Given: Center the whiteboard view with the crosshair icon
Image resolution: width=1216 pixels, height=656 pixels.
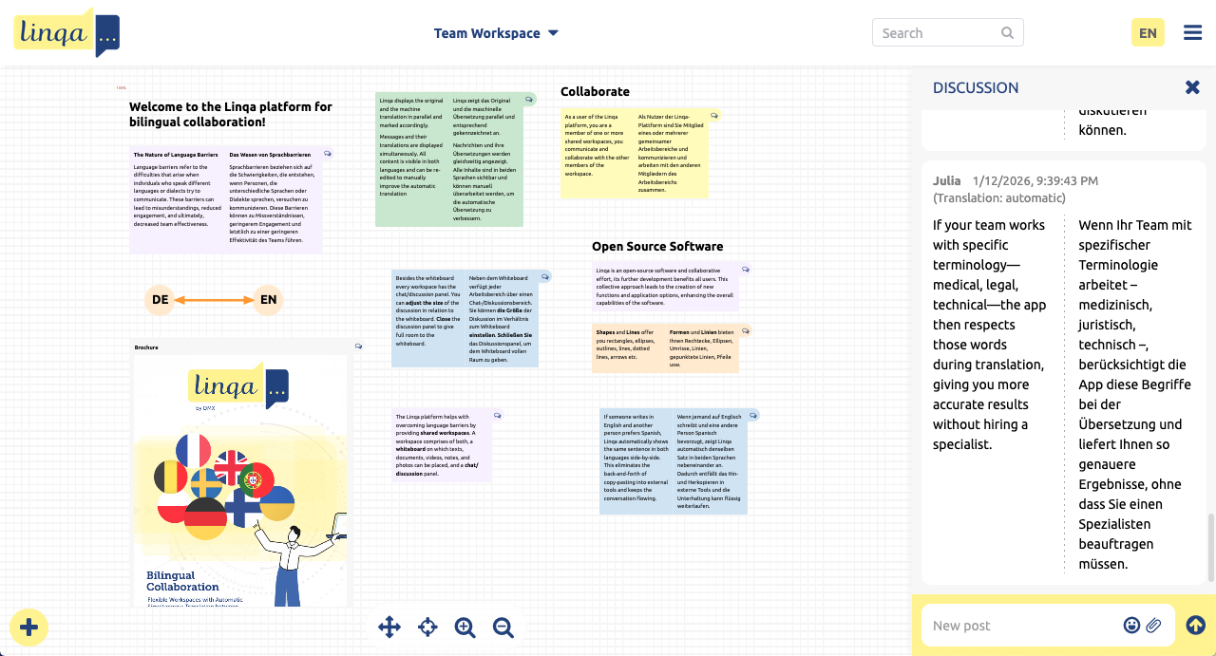Looking at the screenshot, I should pos(427,627).
